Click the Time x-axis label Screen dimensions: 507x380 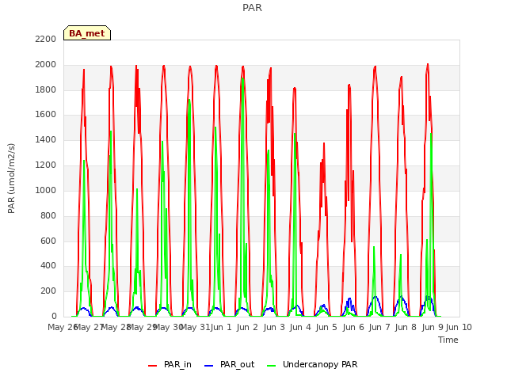448,340
